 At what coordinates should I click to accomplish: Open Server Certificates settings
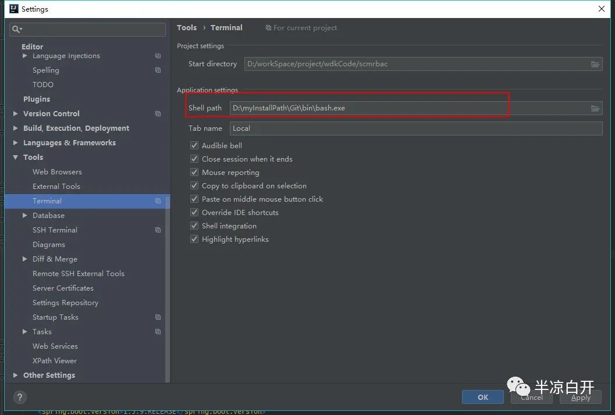coord(63,288)
